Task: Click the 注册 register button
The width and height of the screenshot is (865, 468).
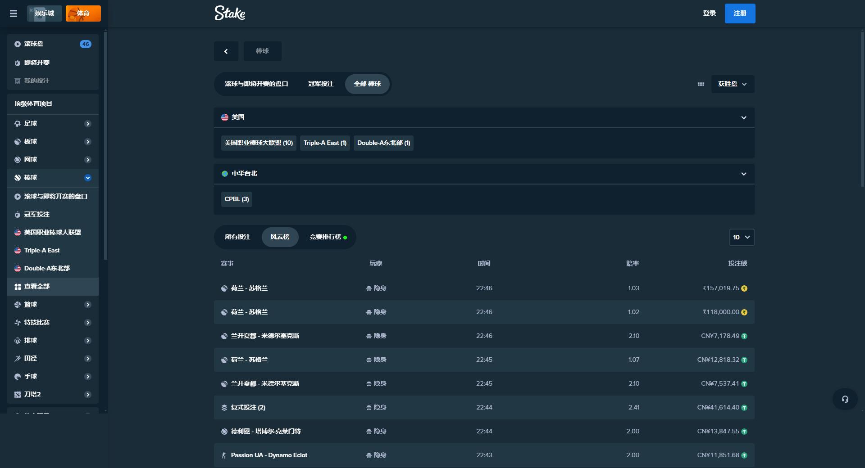Action: 740,13
